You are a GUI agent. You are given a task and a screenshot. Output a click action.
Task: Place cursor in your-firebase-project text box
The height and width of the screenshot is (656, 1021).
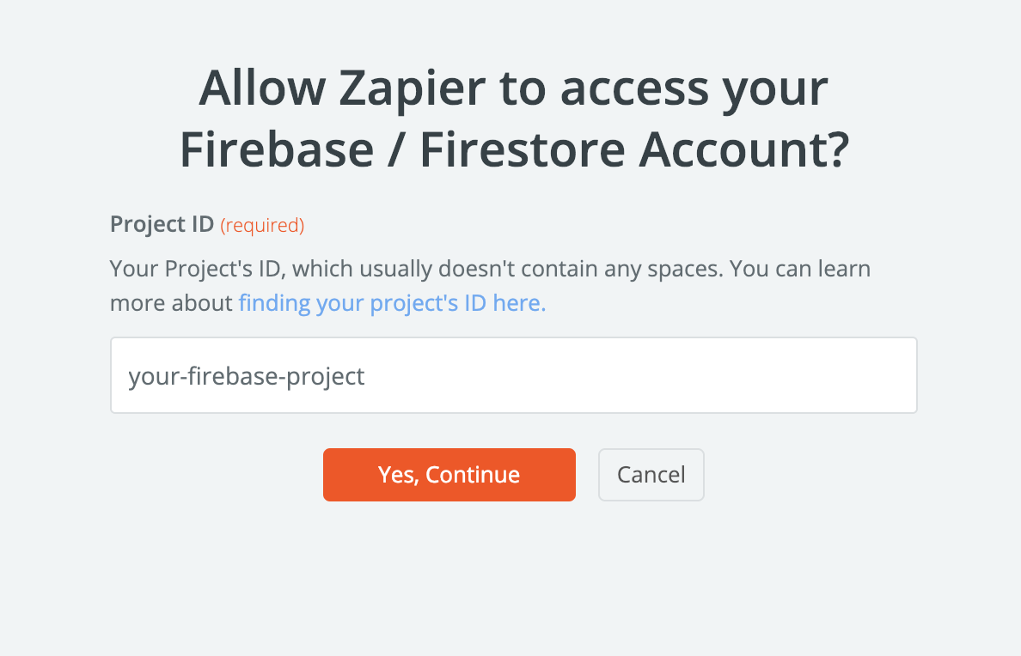[x=513, y=376]
